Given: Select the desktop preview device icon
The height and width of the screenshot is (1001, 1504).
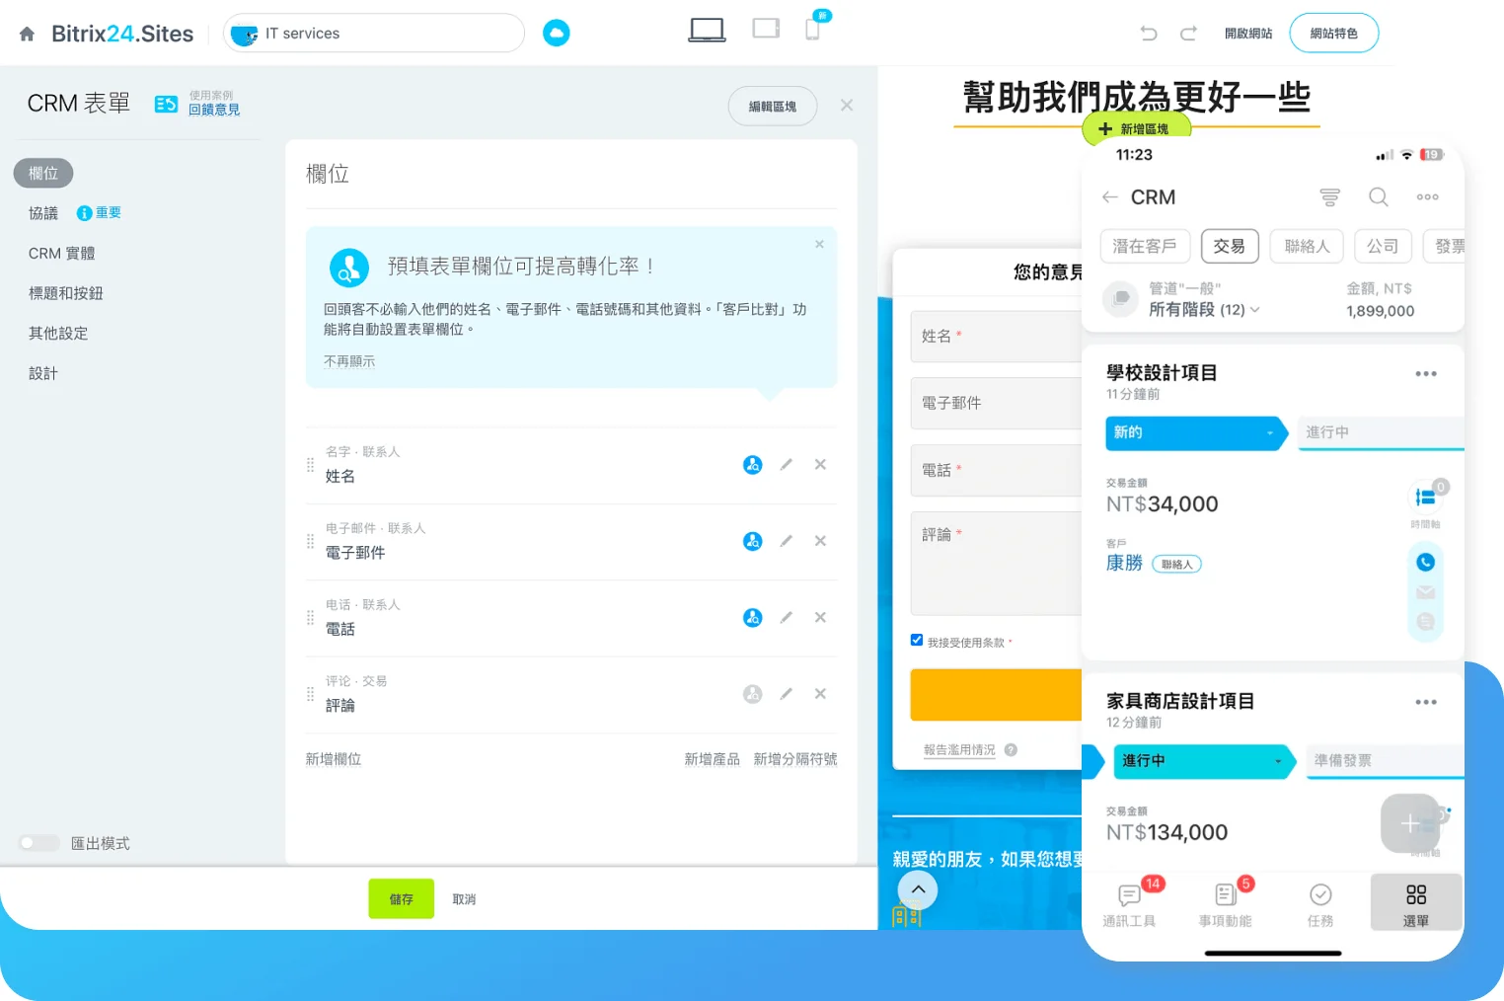Looking at the screenshot, I should point(707,31).
